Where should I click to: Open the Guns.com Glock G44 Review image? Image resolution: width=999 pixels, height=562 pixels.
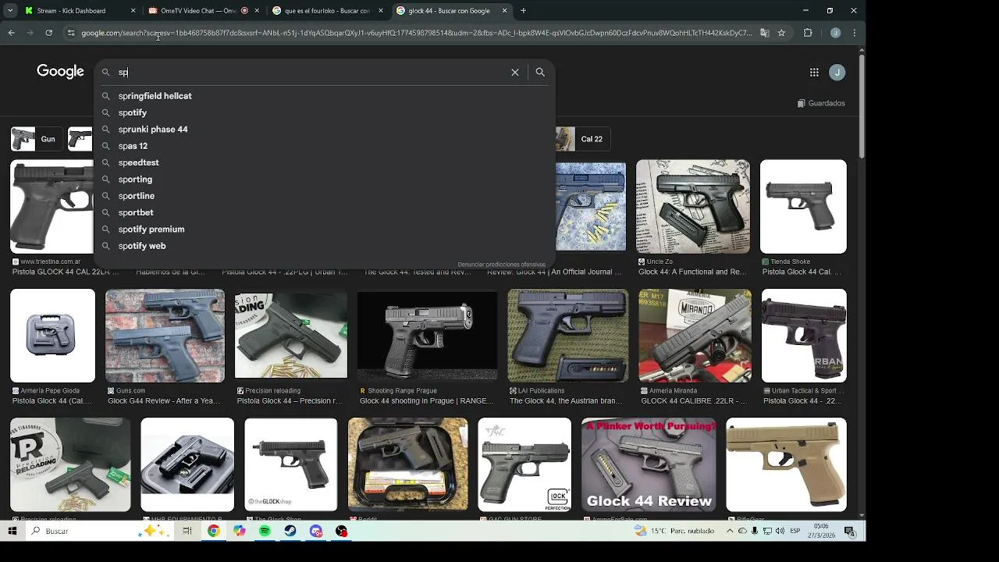pyautogui.click(x=165, y=336)
